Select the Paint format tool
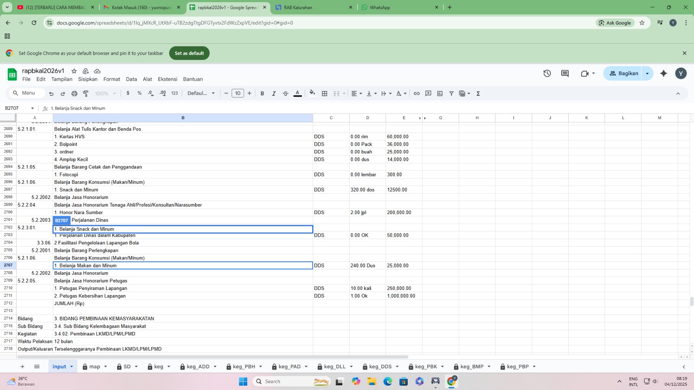Viewport: 694px width, 390px height. click(x=86, y=94)
